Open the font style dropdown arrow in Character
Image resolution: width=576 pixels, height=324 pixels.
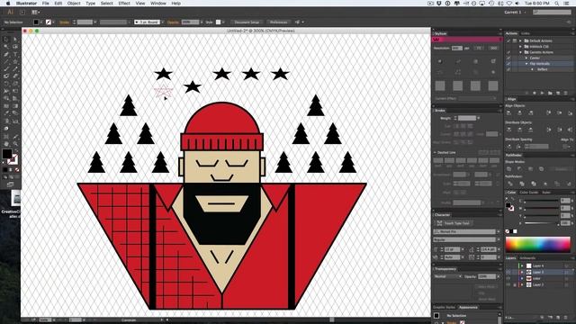[499, 239]
